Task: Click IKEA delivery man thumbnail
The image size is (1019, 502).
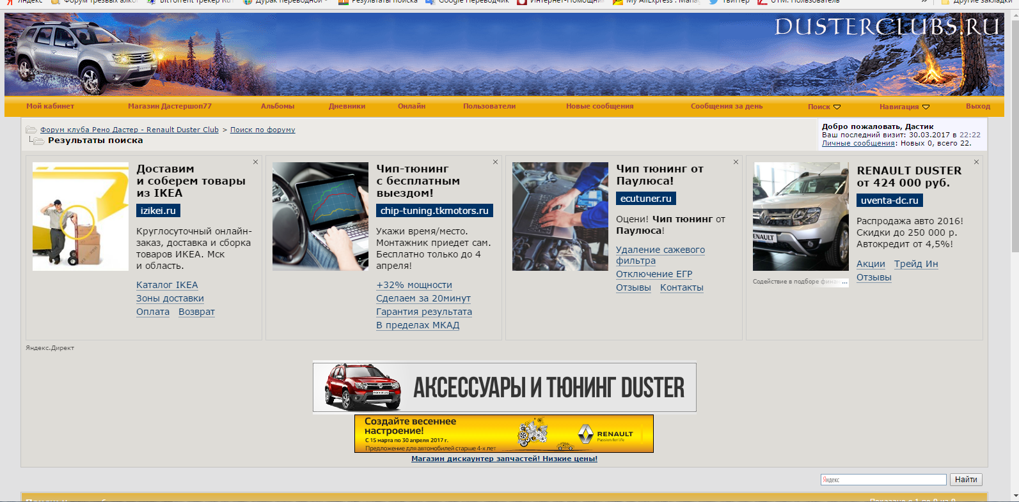Action: tap(81, 217)
